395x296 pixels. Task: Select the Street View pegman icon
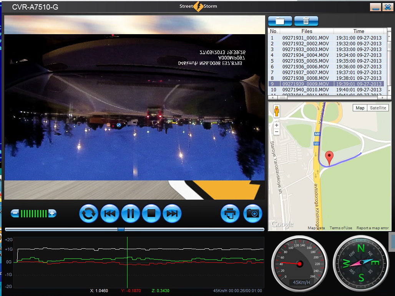[276, 112]
